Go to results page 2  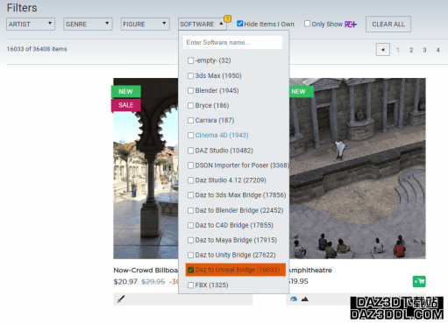pos(411,50)
